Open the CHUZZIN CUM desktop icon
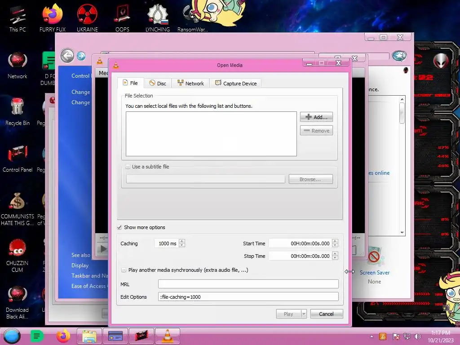460x345 pixels. [x=18, y=255]
